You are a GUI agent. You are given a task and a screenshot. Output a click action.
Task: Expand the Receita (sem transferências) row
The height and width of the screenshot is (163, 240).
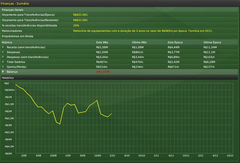[3, 47]
